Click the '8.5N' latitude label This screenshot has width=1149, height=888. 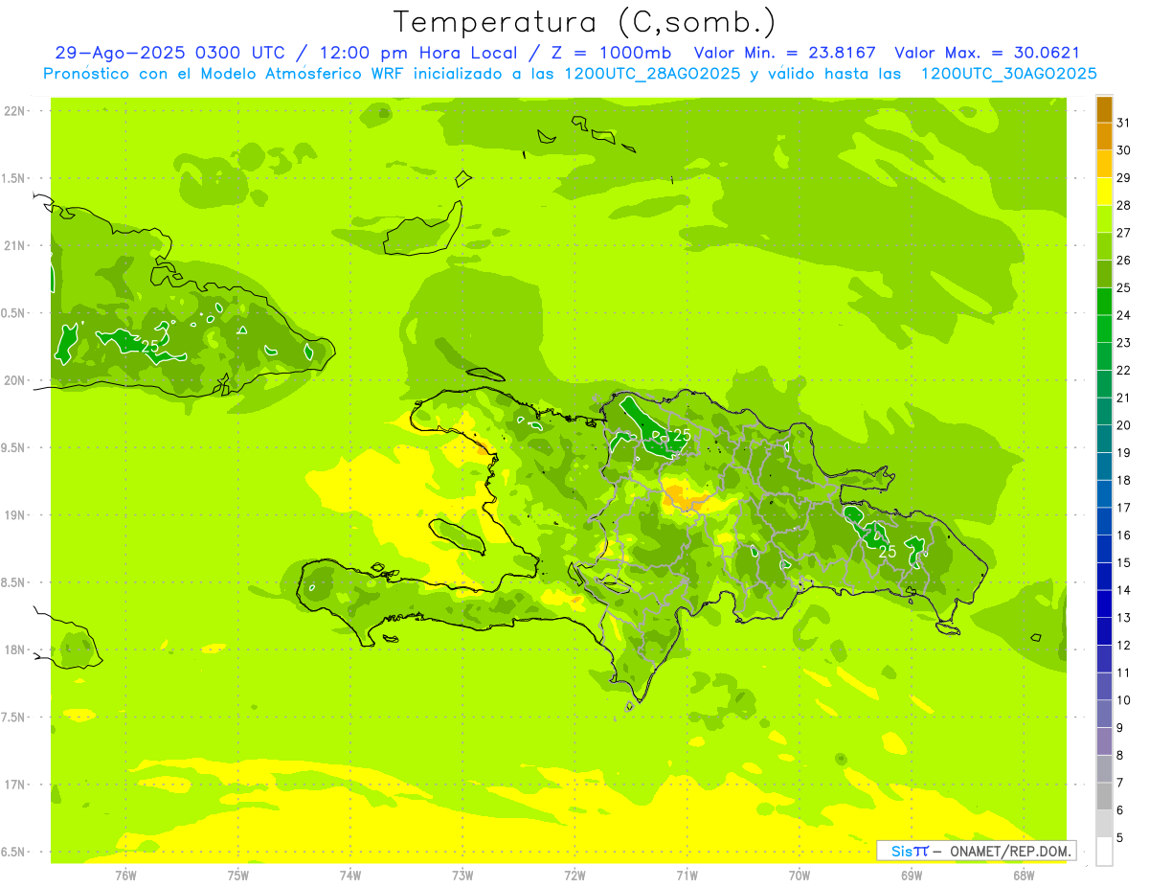[x=13, y=582]
